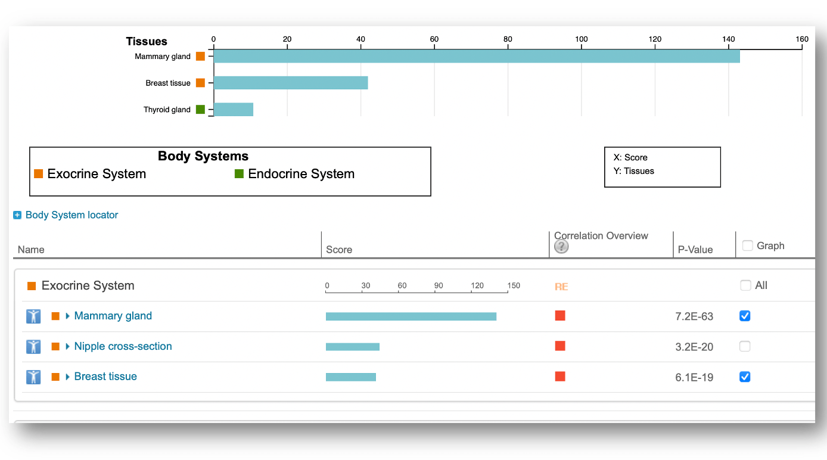Click the plus icon beside Body System locator

(x=17, y=215)
